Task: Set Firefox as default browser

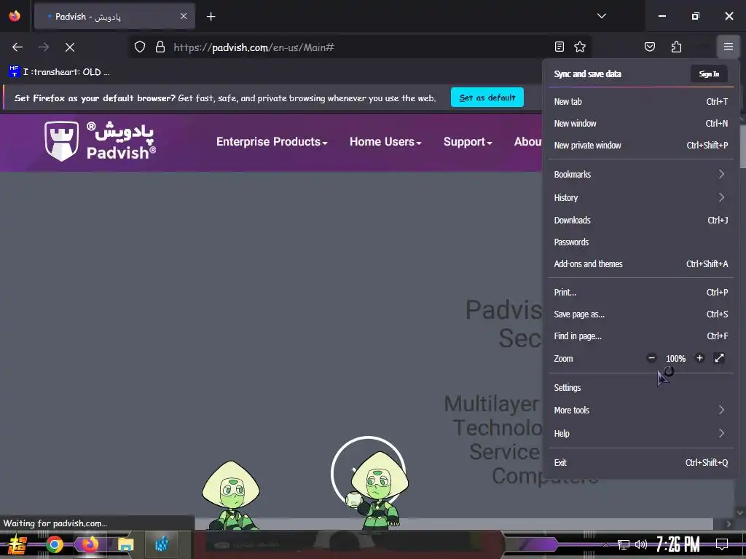Action: pos(487,98)
